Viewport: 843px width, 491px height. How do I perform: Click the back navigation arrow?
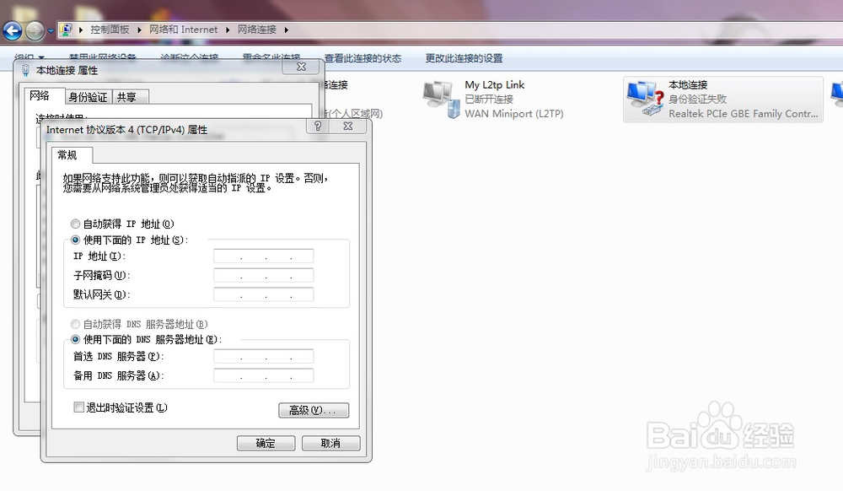[x=13, y=30]
